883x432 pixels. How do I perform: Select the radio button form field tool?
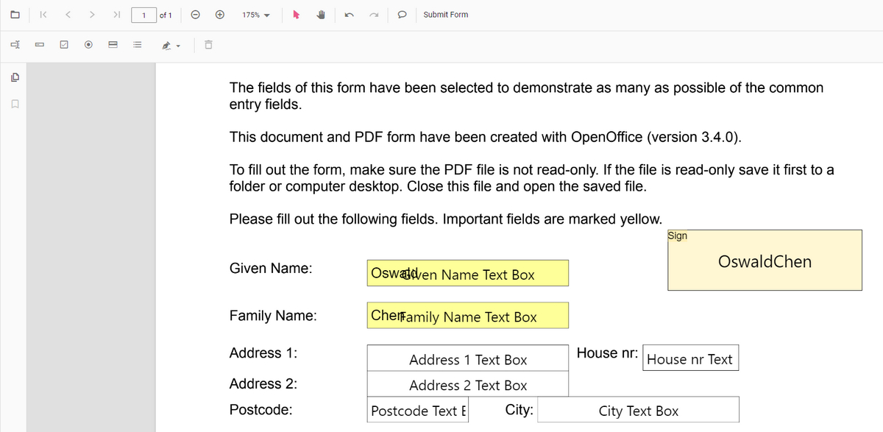point(88,44)
